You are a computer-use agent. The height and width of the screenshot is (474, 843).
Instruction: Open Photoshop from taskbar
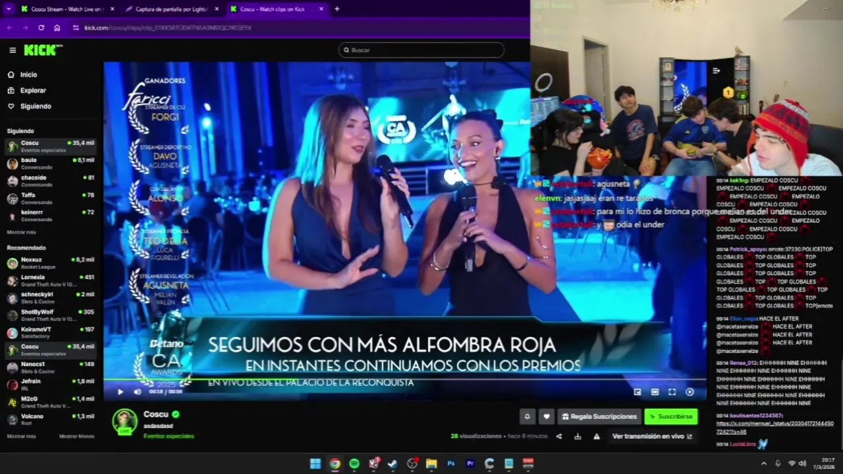[451, 463]
